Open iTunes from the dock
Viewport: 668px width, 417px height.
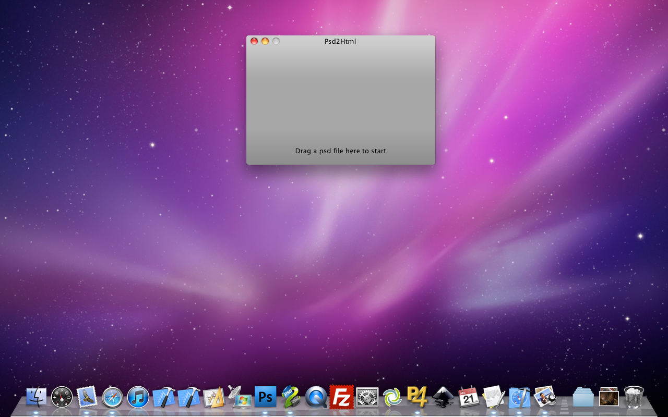coord(138,398)
